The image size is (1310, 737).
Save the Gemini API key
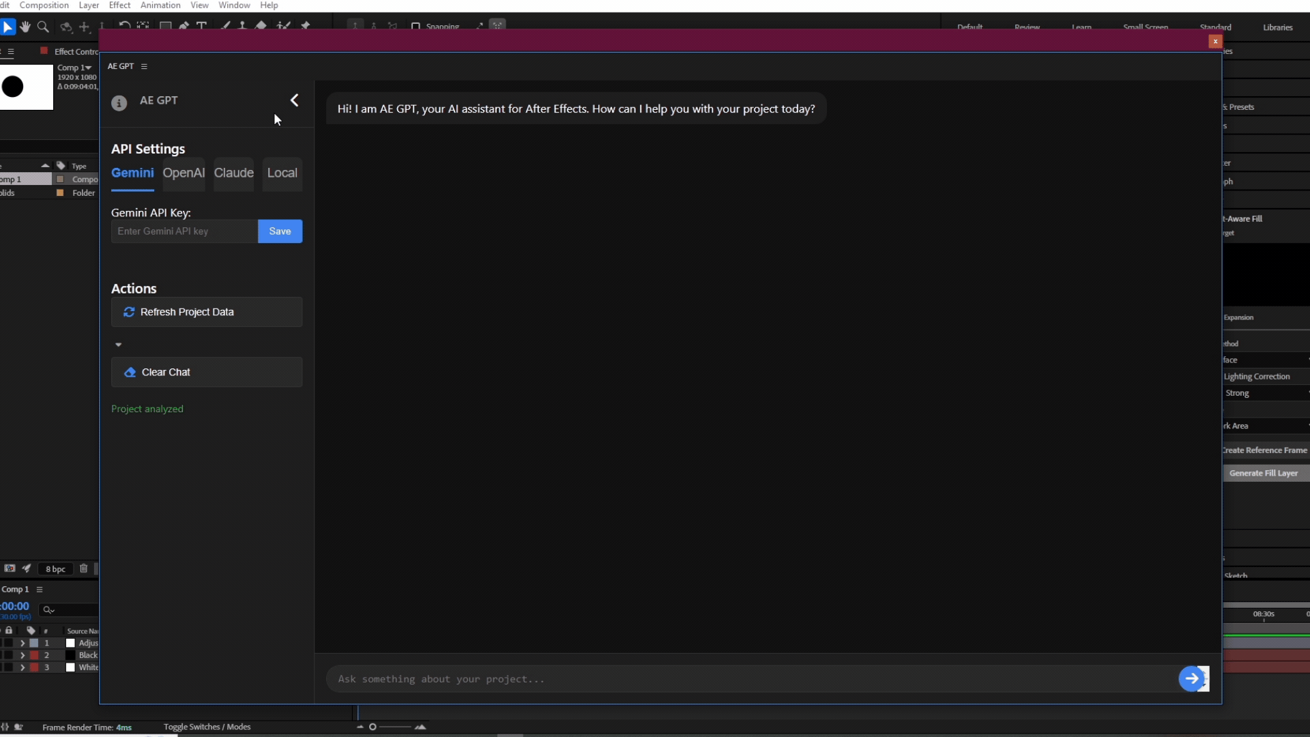pos(280,231)
